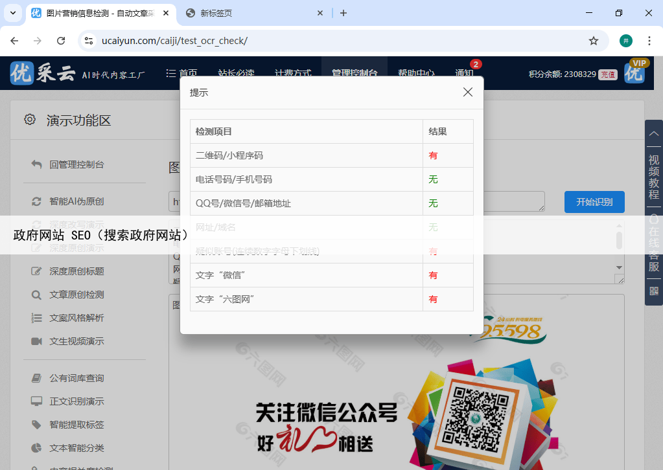Click the 开始识别 button

point(594,201)
